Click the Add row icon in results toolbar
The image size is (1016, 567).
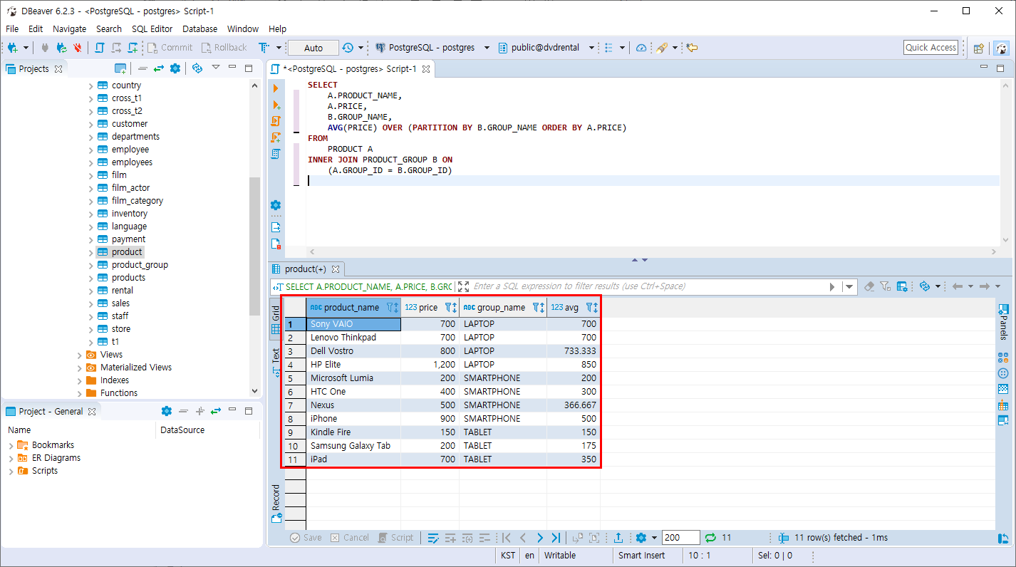click(x=450, y=538)
